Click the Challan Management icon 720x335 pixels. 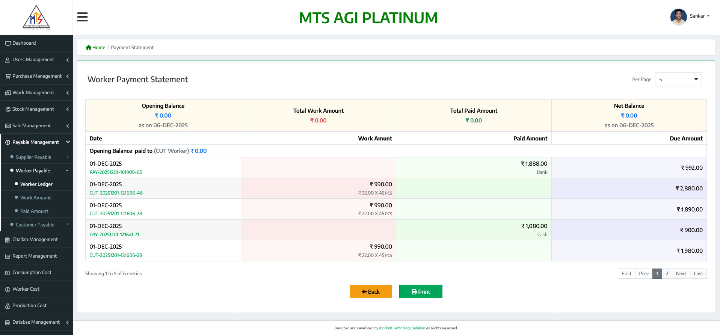click(x=8, y=240)
